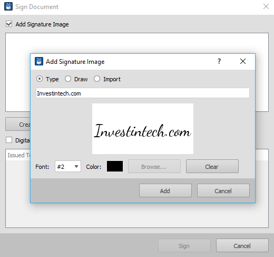Open the black Color swatch picker
The width and height of the screenshot is (274, 257).
(115, 166)
